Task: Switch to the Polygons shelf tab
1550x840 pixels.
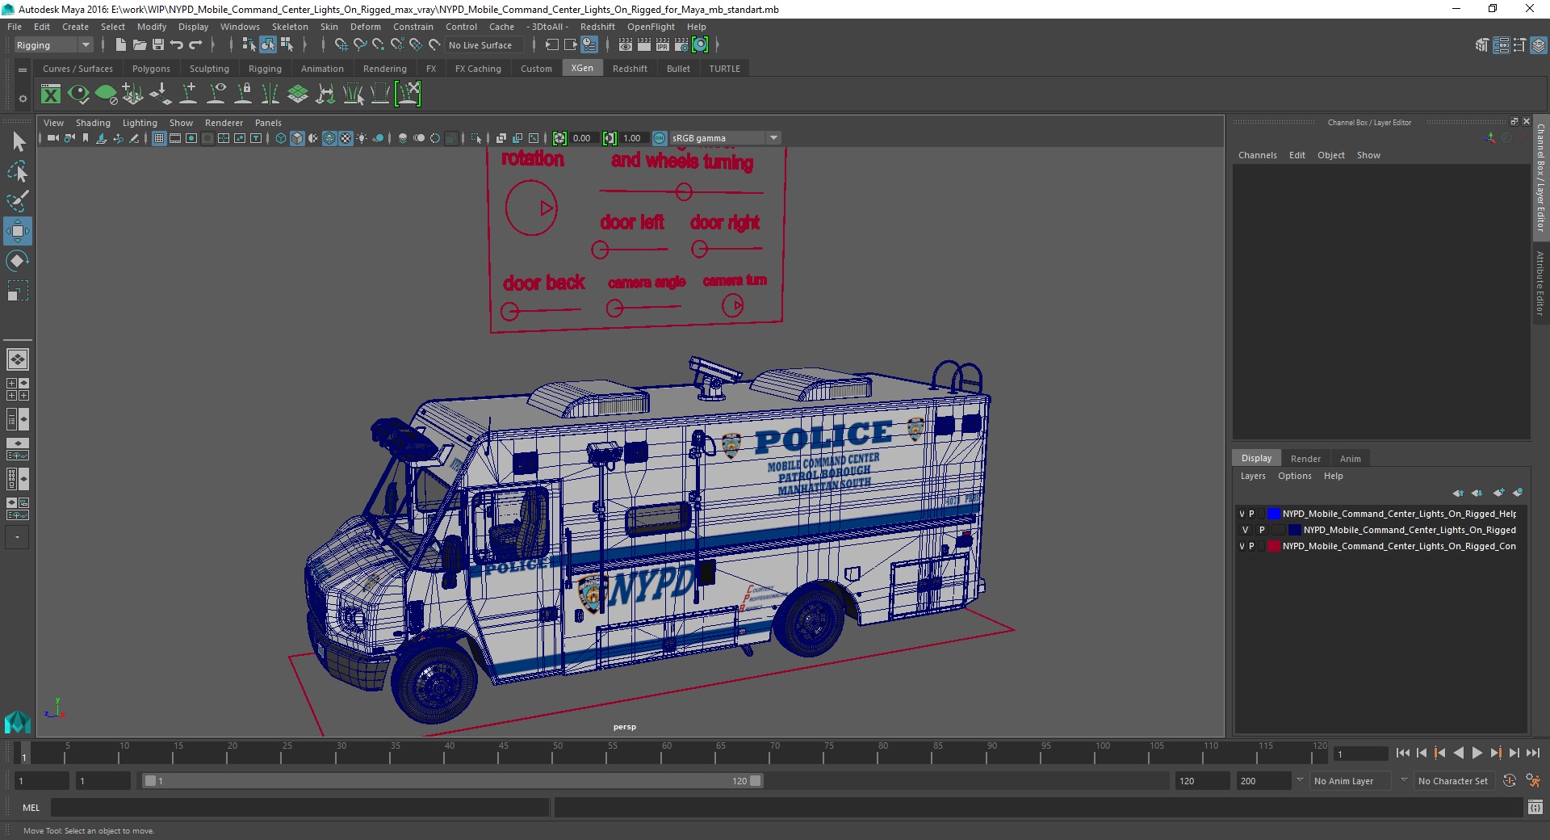Action: click(x=151, y=69)
